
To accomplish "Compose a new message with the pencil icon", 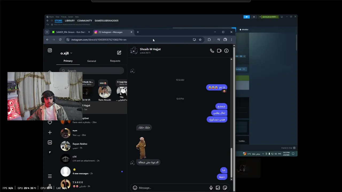I will click(119, 53).
